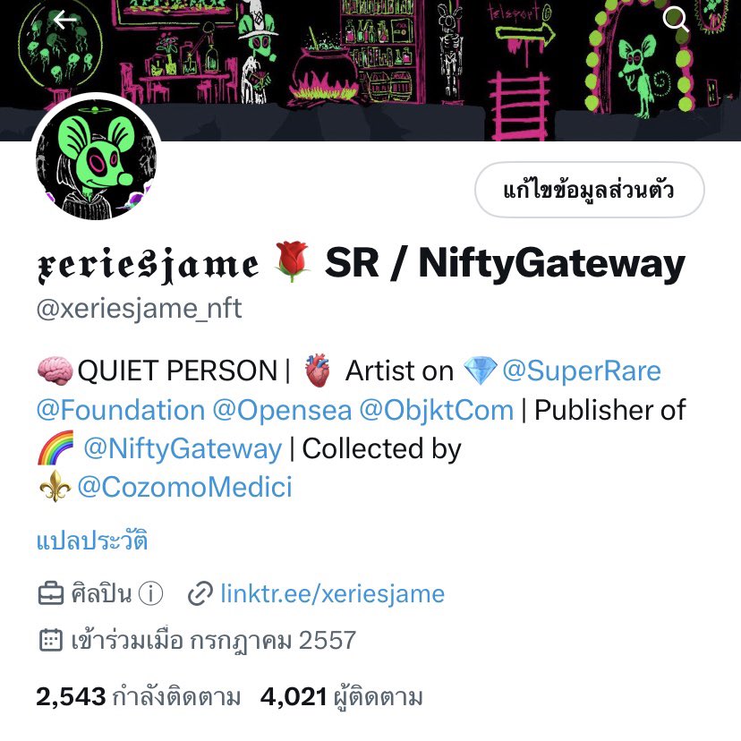The image size is (741, 741).
Task: View the 4,021 ผู้ติดตาม followers list
Action: (341, 696)
